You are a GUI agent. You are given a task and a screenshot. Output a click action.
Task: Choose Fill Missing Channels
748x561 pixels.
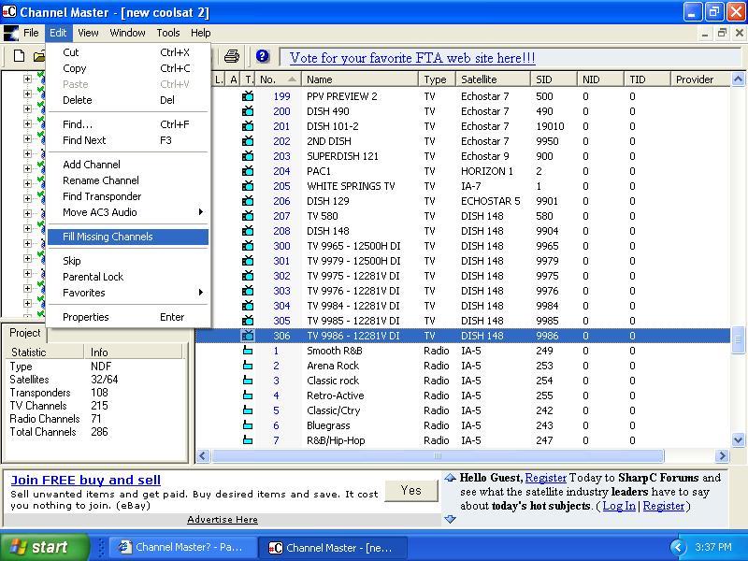pos(128,237)
